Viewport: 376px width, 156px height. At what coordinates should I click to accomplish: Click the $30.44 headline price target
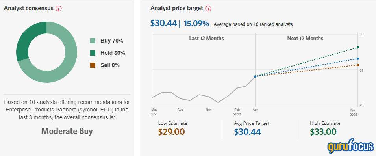(x=164, y=23)
